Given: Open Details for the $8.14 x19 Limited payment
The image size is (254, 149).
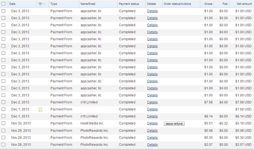Looking at the screenshot, I should tap(152, 116).
